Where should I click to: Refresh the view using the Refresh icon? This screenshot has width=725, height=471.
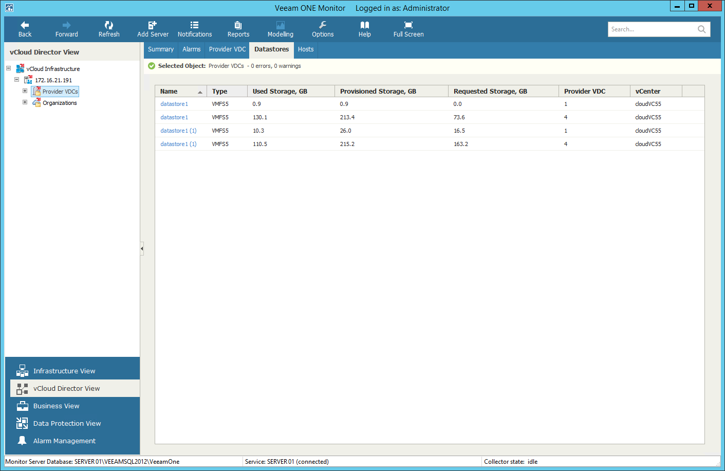(109, 25)
